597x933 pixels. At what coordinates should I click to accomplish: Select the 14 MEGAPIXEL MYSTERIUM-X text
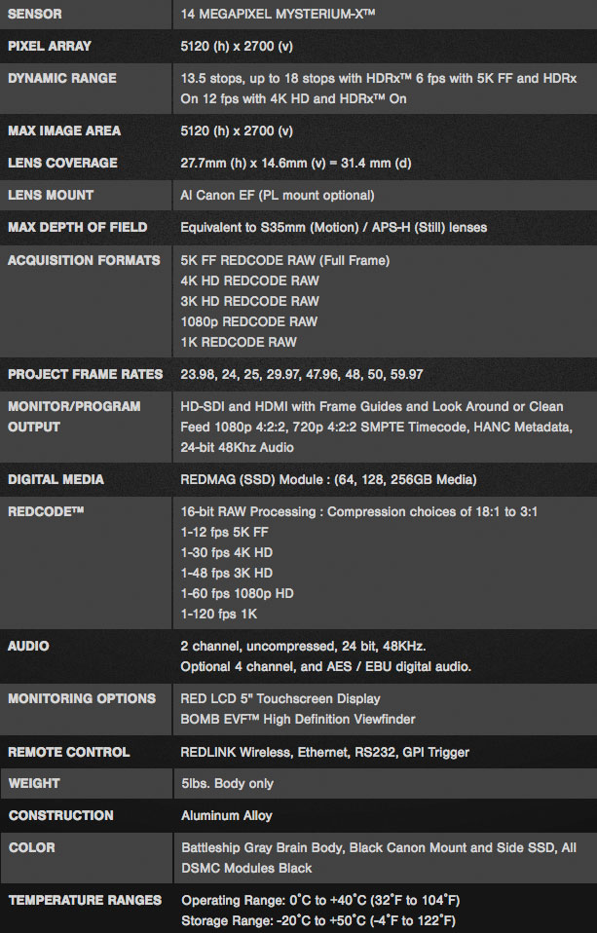click(278, 14)
